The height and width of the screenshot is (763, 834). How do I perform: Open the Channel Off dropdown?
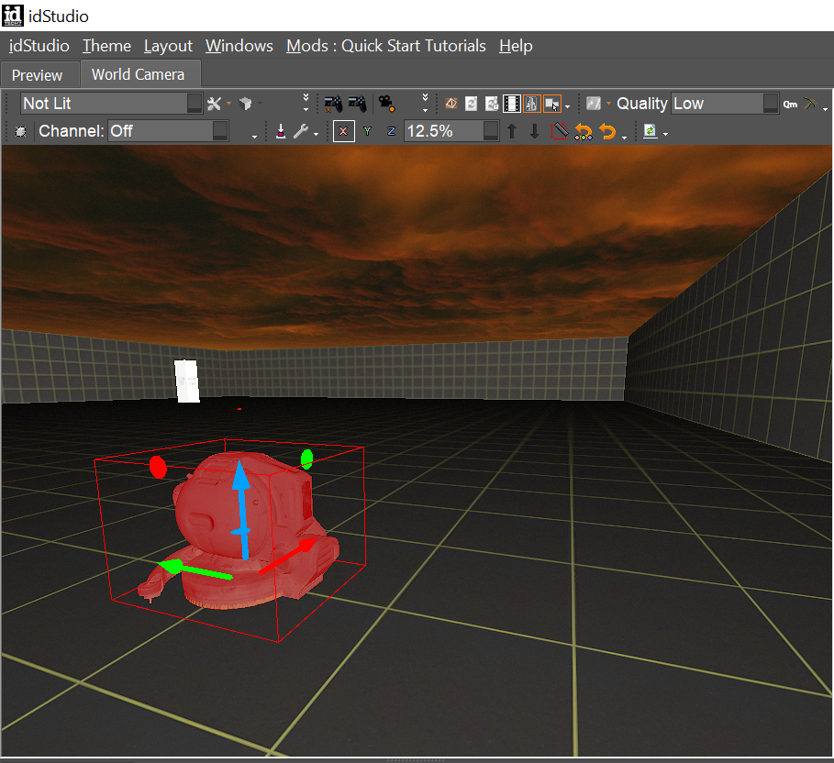pyautogui.click(x=169, y=131)
